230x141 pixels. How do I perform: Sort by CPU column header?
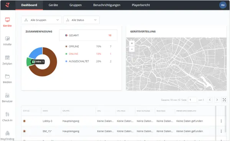click(99, 111)
